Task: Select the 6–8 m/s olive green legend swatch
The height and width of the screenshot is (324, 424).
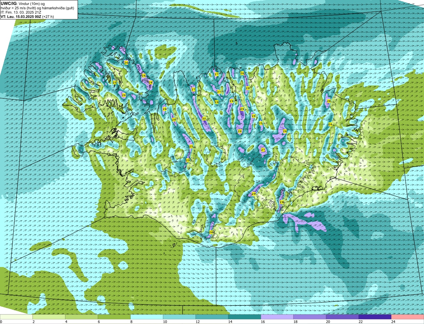Action: [114, 317]
